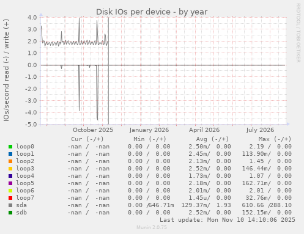Click loop0 average value '2.50m/ 0.00'
This screenshot has height=234, width=304.
210,147
